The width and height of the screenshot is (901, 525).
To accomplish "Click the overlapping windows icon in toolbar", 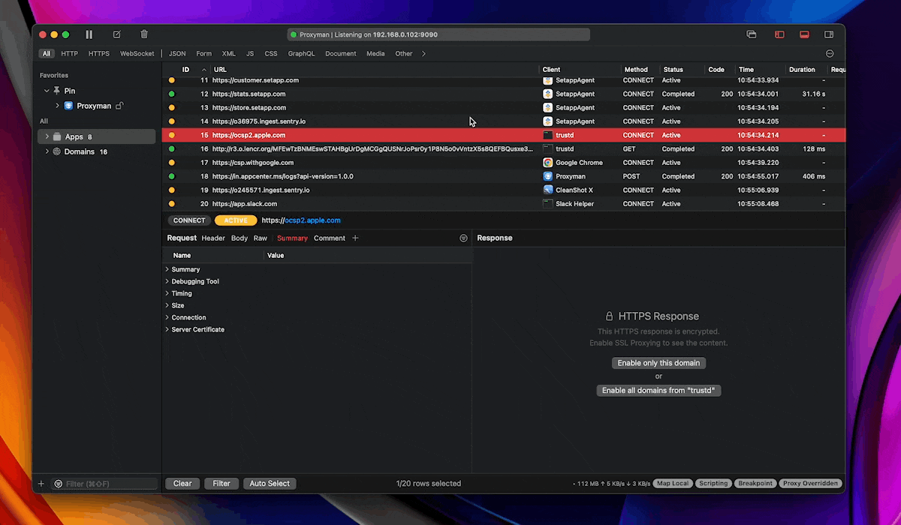I will coord(752,34).
